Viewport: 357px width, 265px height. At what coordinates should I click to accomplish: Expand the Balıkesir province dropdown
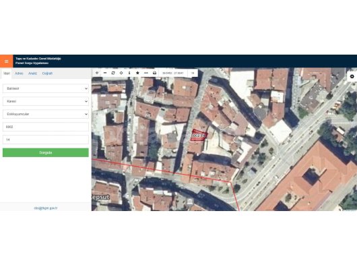(x=46, y=88)
